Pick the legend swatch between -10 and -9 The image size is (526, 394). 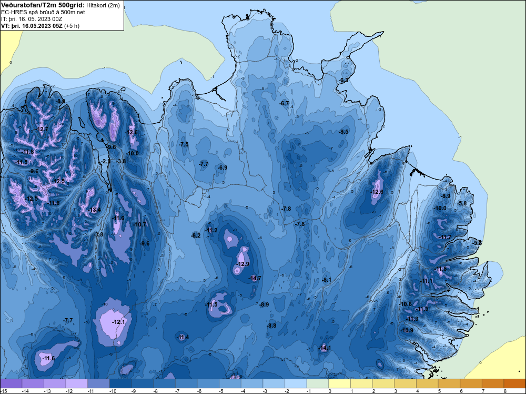(120, 383)
